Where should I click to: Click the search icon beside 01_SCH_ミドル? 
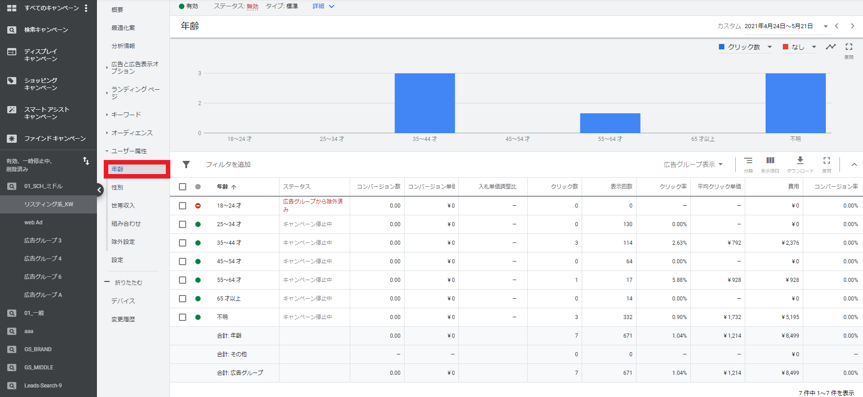[12, 186]
